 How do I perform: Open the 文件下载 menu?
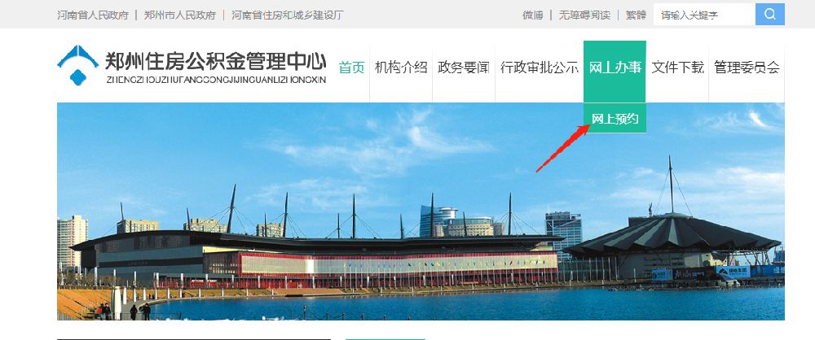tap(678, 68)
